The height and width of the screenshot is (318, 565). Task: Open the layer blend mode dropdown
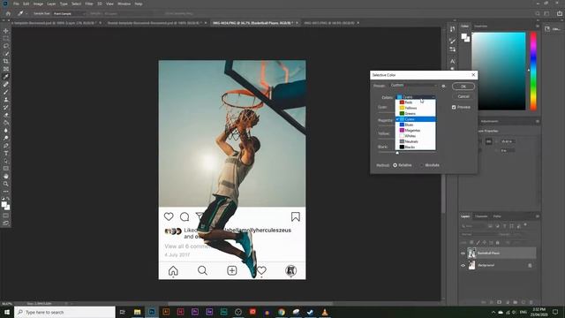[478, 234]
